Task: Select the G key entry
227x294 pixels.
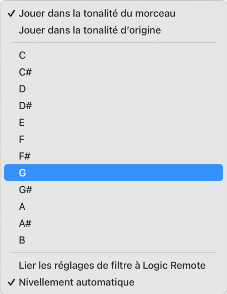Action: 23,173
